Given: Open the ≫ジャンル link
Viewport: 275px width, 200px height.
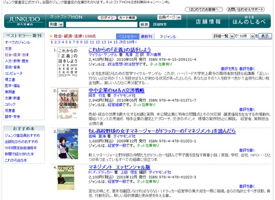Looking at the screenshot, I should [x=168, y=37].
